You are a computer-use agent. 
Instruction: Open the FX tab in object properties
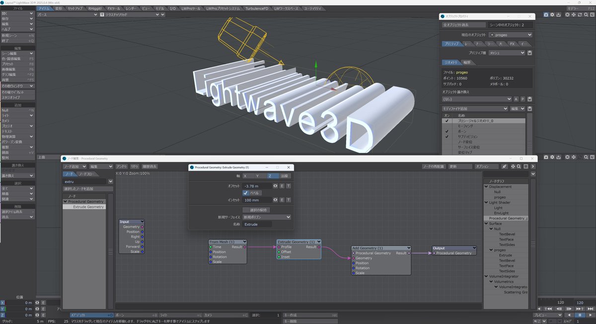click(513, 44)
